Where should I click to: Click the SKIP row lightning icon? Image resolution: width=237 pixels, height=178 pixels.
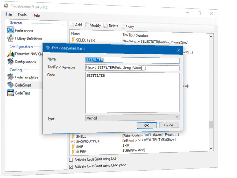click(73, 146)
